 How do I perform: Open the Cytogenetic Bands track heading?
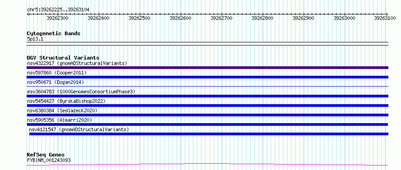pyautogui.click(x=54, y=33)
